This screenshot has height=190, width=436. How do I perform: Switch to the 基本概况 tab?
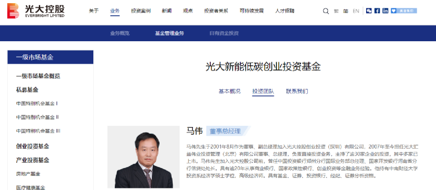(x=229, y=91)
